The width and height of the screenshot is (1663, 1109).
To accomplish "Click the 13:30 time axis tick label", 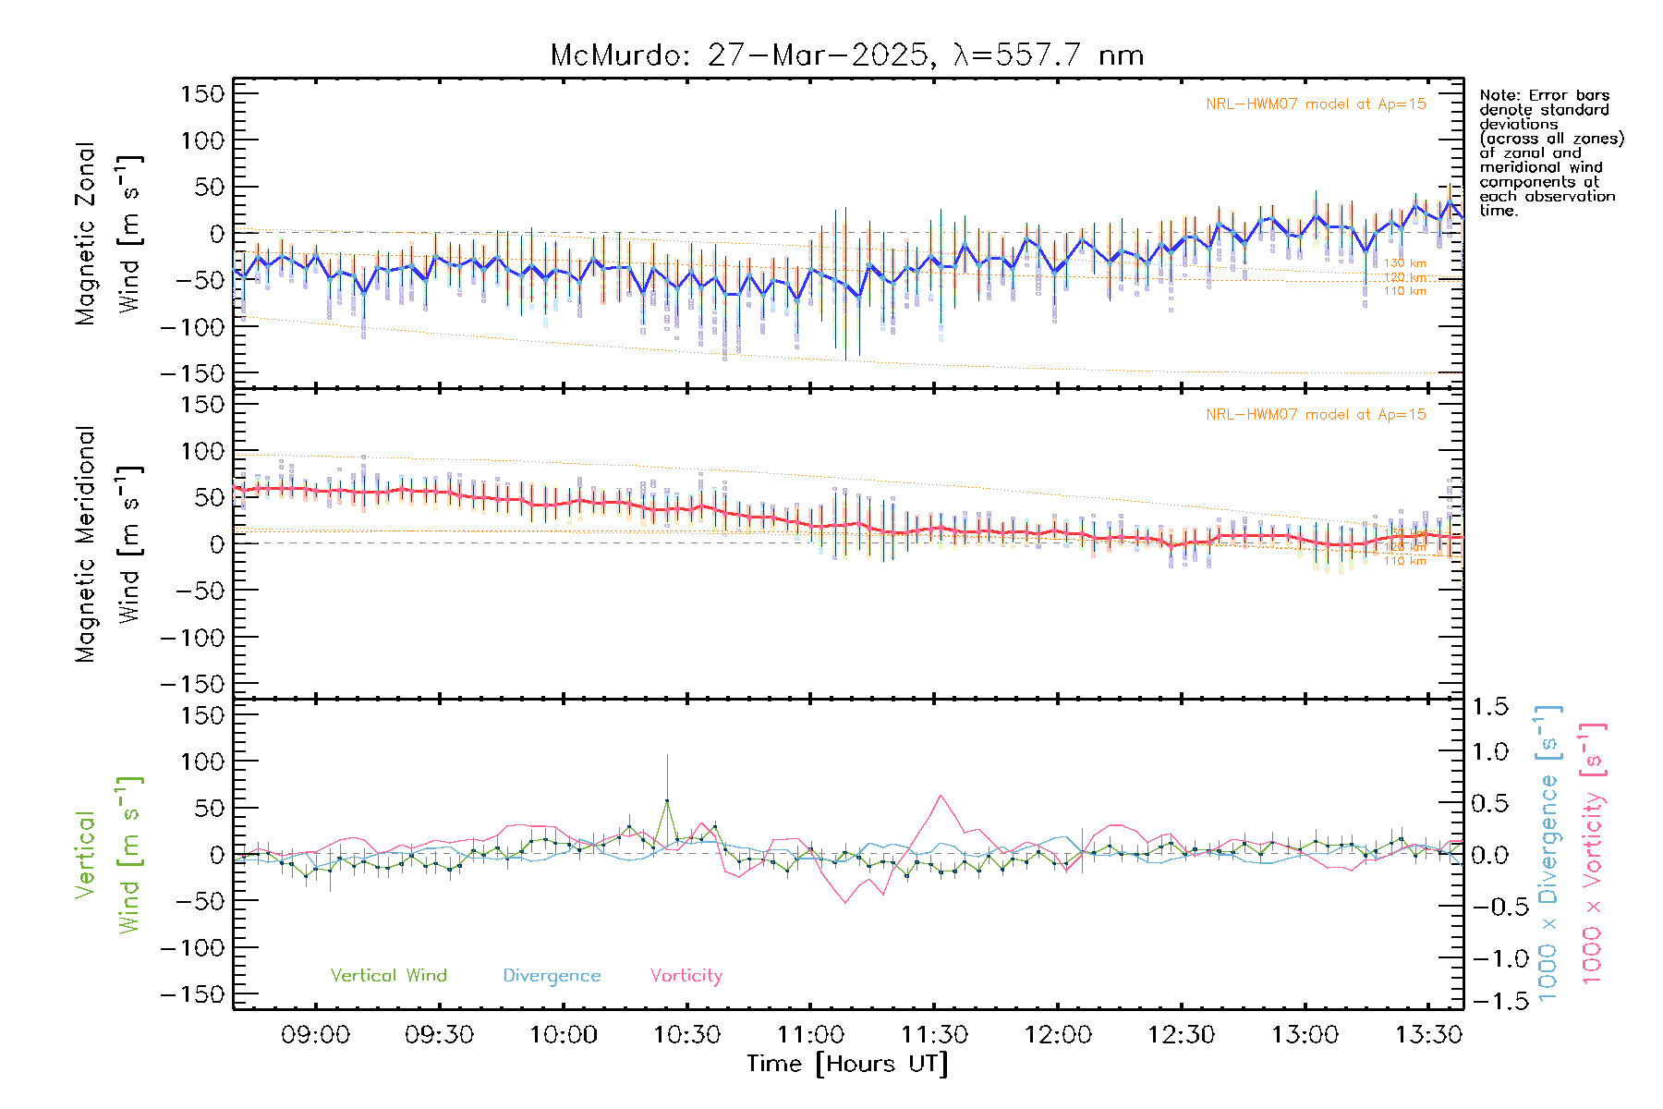I will tap(1428, 1035).
